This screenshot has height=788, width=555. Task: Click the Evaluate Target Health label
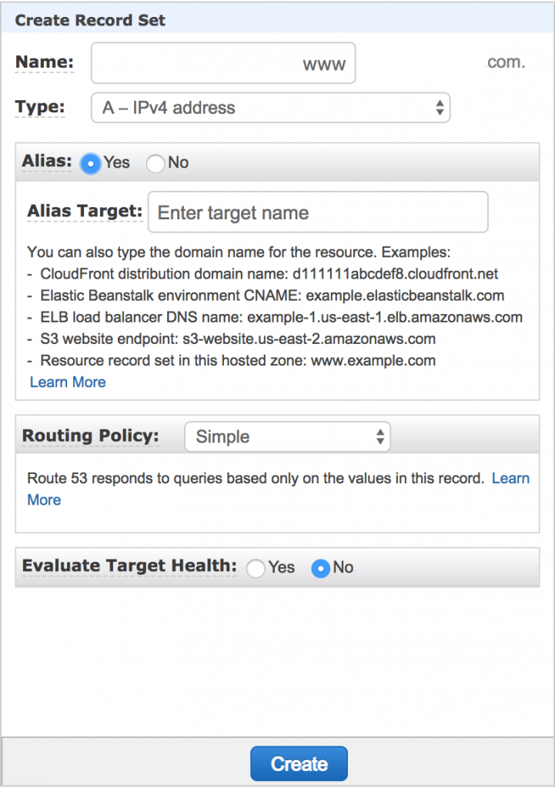[129, 566]
